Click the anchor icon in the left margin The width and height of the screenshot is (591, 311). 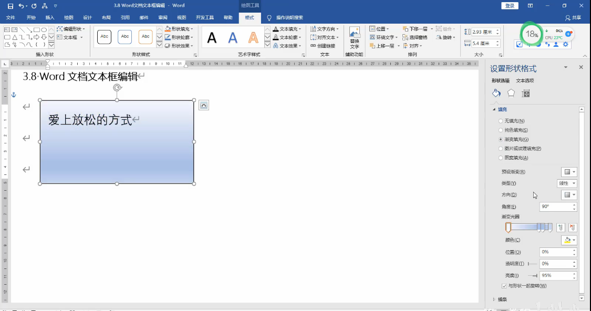[14, 95]
